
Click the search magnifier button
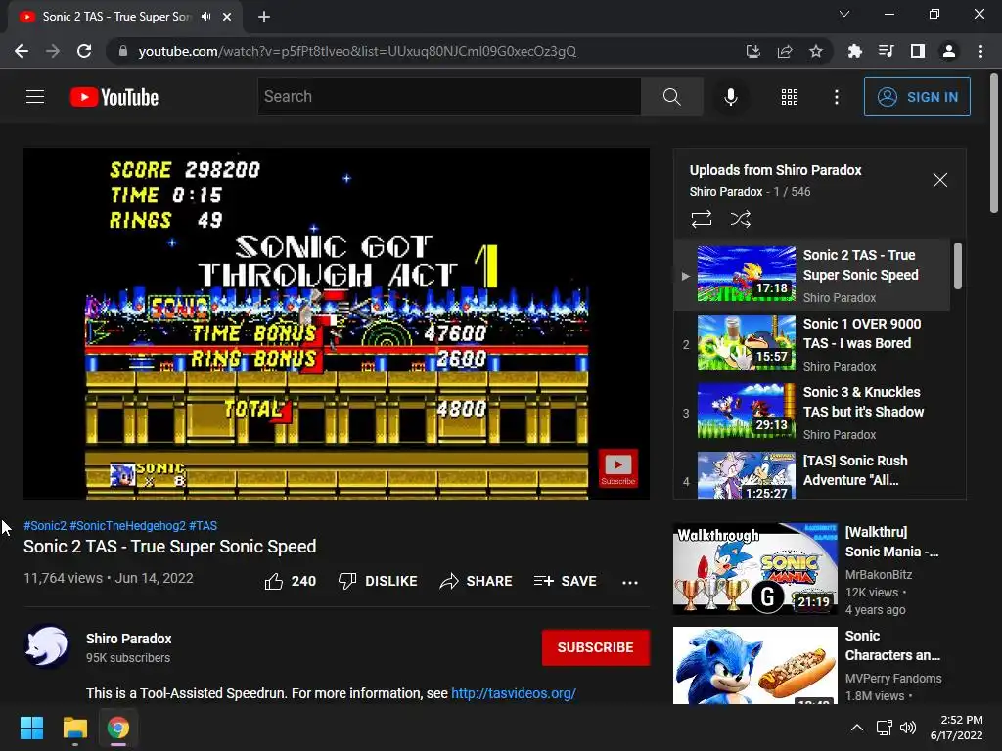(x=671, y=97)
